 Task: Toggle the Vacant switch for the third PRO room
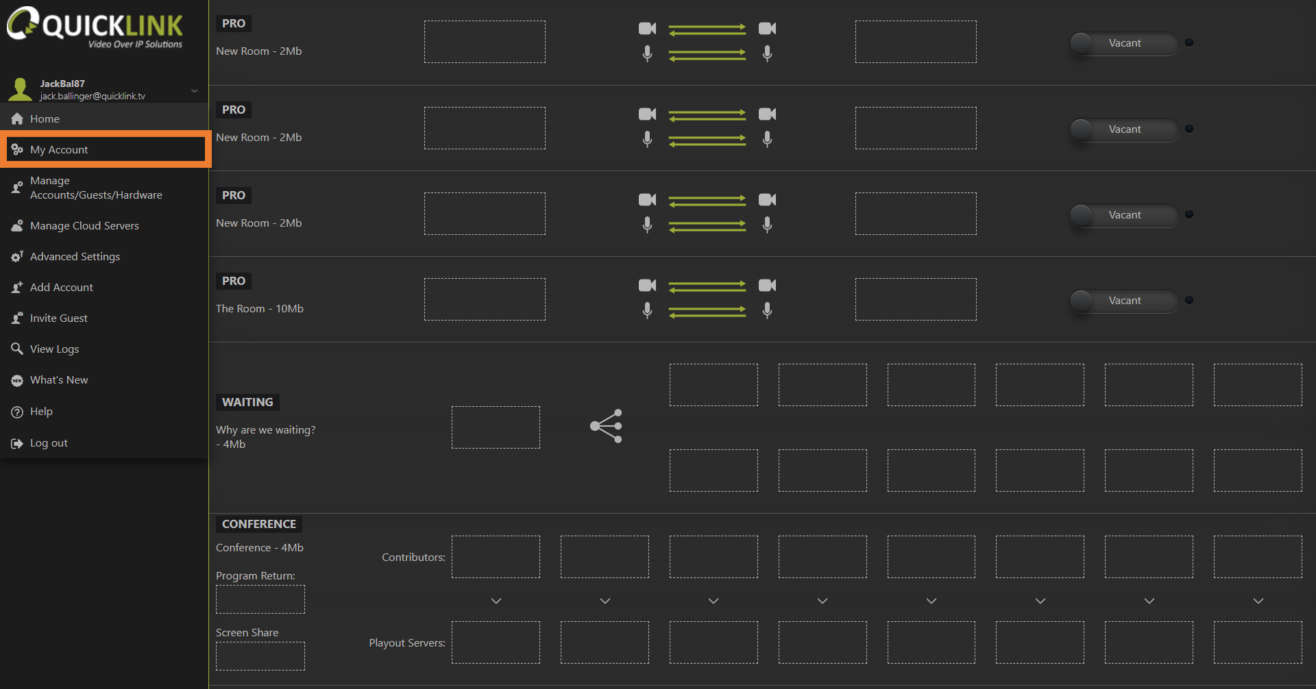pyautogui.click(x=1123, y=215)
